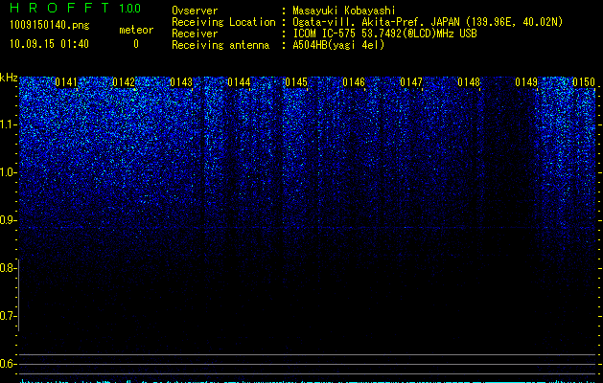Viewport: 603px width, 383px height.
Task: Click the 1.0 frequency axis label
Action: (x=8, y=172)
